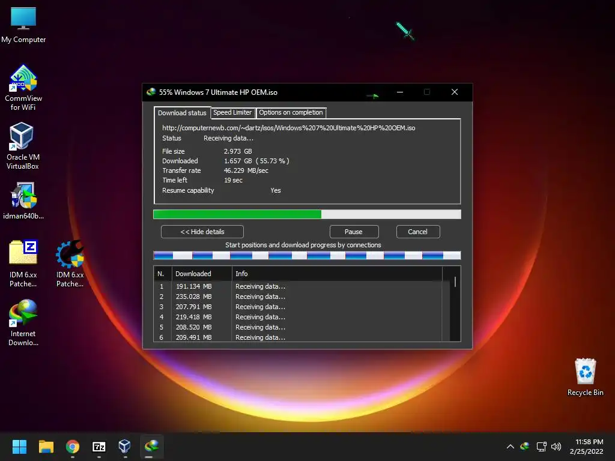Screen dimensions: 615x461
Task: Click the green overall progress bar
Action: click(307, 214)
